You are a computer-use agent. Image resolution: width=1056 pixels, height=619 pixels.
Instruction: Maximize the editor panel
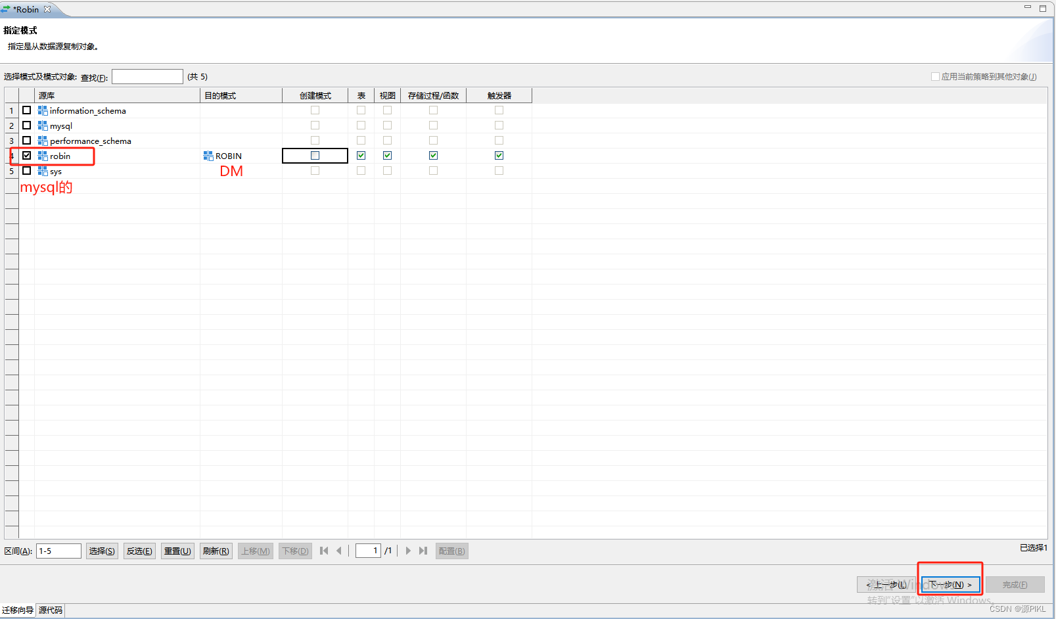coord(1043,8)
